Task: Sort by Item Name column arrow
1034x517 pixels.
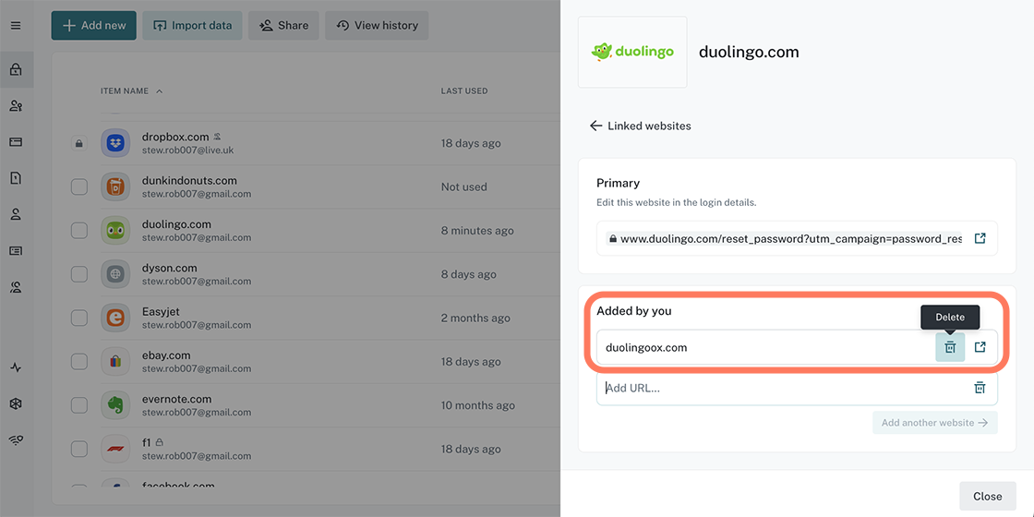Action: click(x=160, y=91)
